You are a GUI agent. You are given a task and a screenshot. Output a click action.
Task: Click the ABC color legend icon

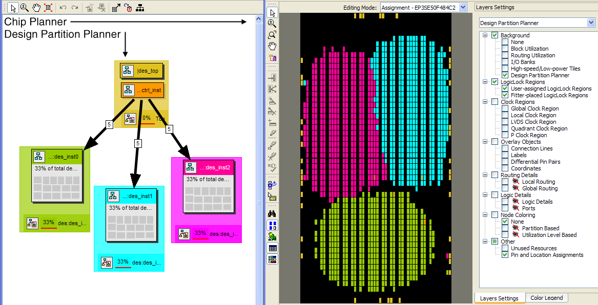coord(272,259)
